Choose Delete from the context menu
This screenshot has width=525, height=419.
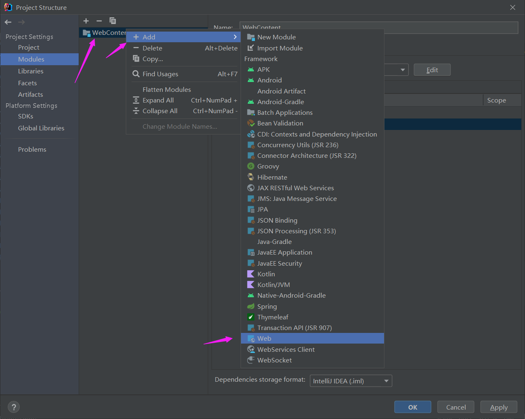point(183,48)
